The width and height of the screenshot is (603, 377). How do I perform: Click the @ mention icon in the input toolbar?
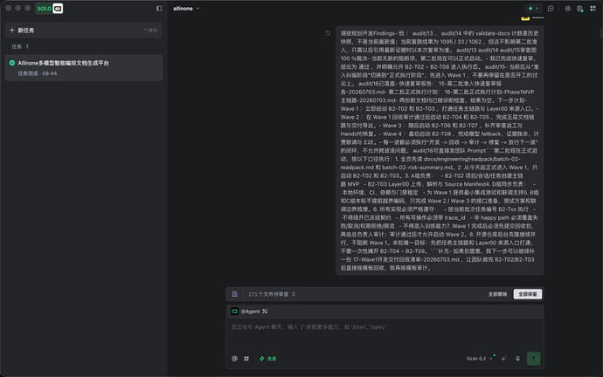[234, 359]
